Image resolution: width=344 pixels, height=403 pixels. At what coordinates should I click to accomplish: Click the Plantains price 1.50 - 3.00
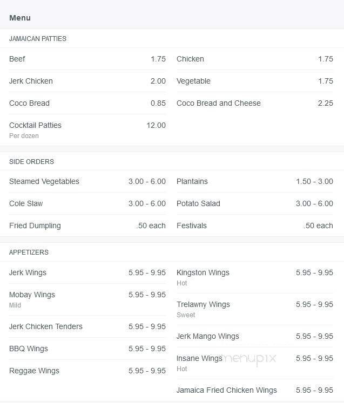tap(314, 181)
